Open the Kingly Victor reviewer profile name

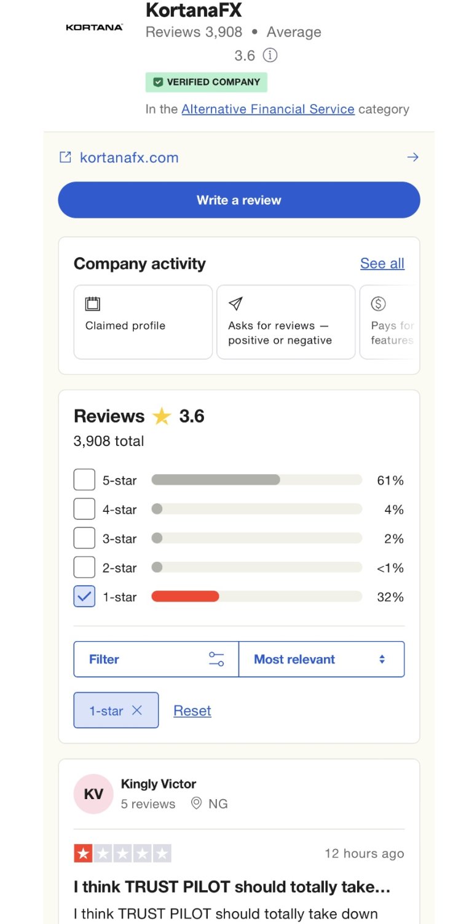pos(159,784)
